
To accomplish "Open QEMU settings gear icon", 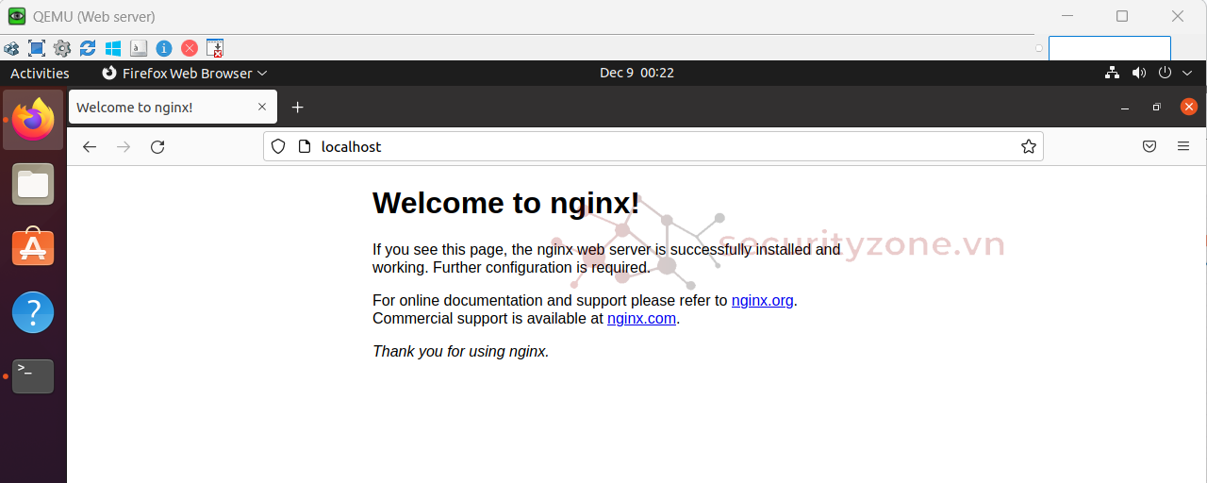I will pyautogui.click(x=62, y=48).
